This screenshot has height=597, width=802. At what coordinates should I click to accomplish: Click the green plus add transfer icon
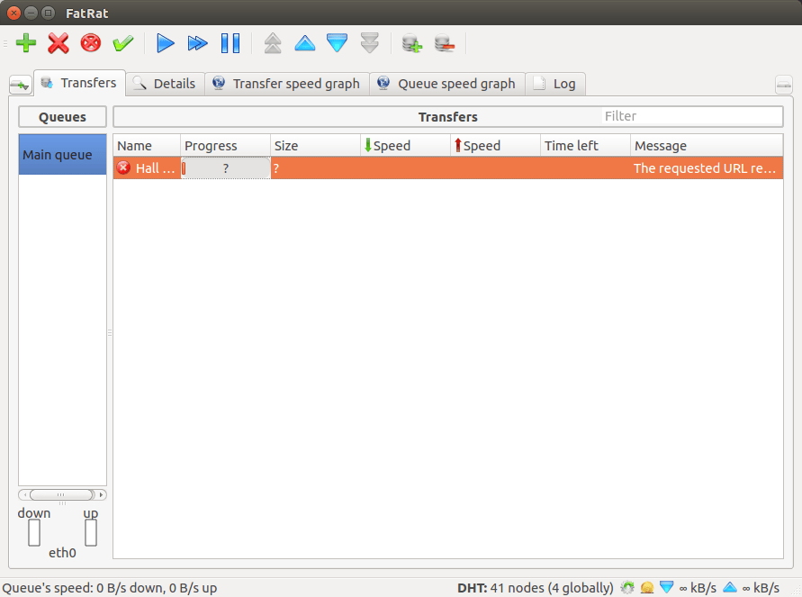click(25, 43)
